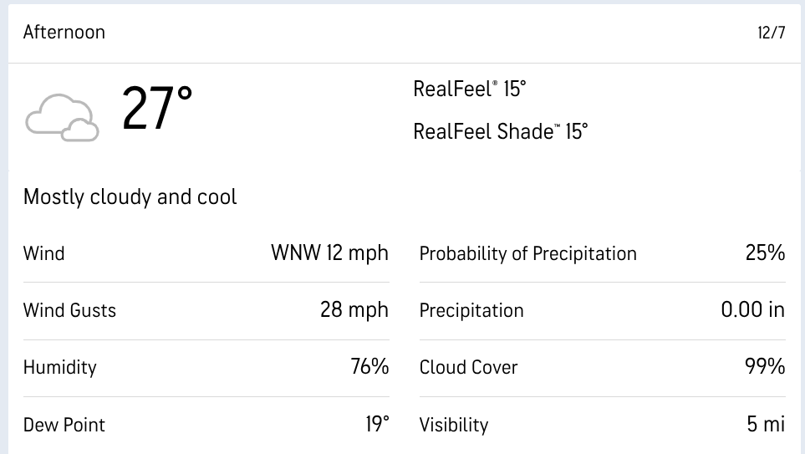Click the Wind row label
The image size is (805, 454).
pyautogui.click(x=44, y=253)
